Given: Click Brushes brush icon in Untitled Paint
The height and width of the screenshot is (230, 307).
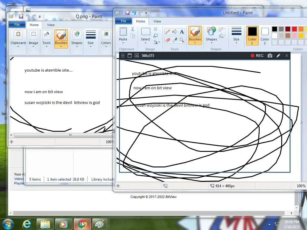Looking at the screenshot, I should 195,31.
